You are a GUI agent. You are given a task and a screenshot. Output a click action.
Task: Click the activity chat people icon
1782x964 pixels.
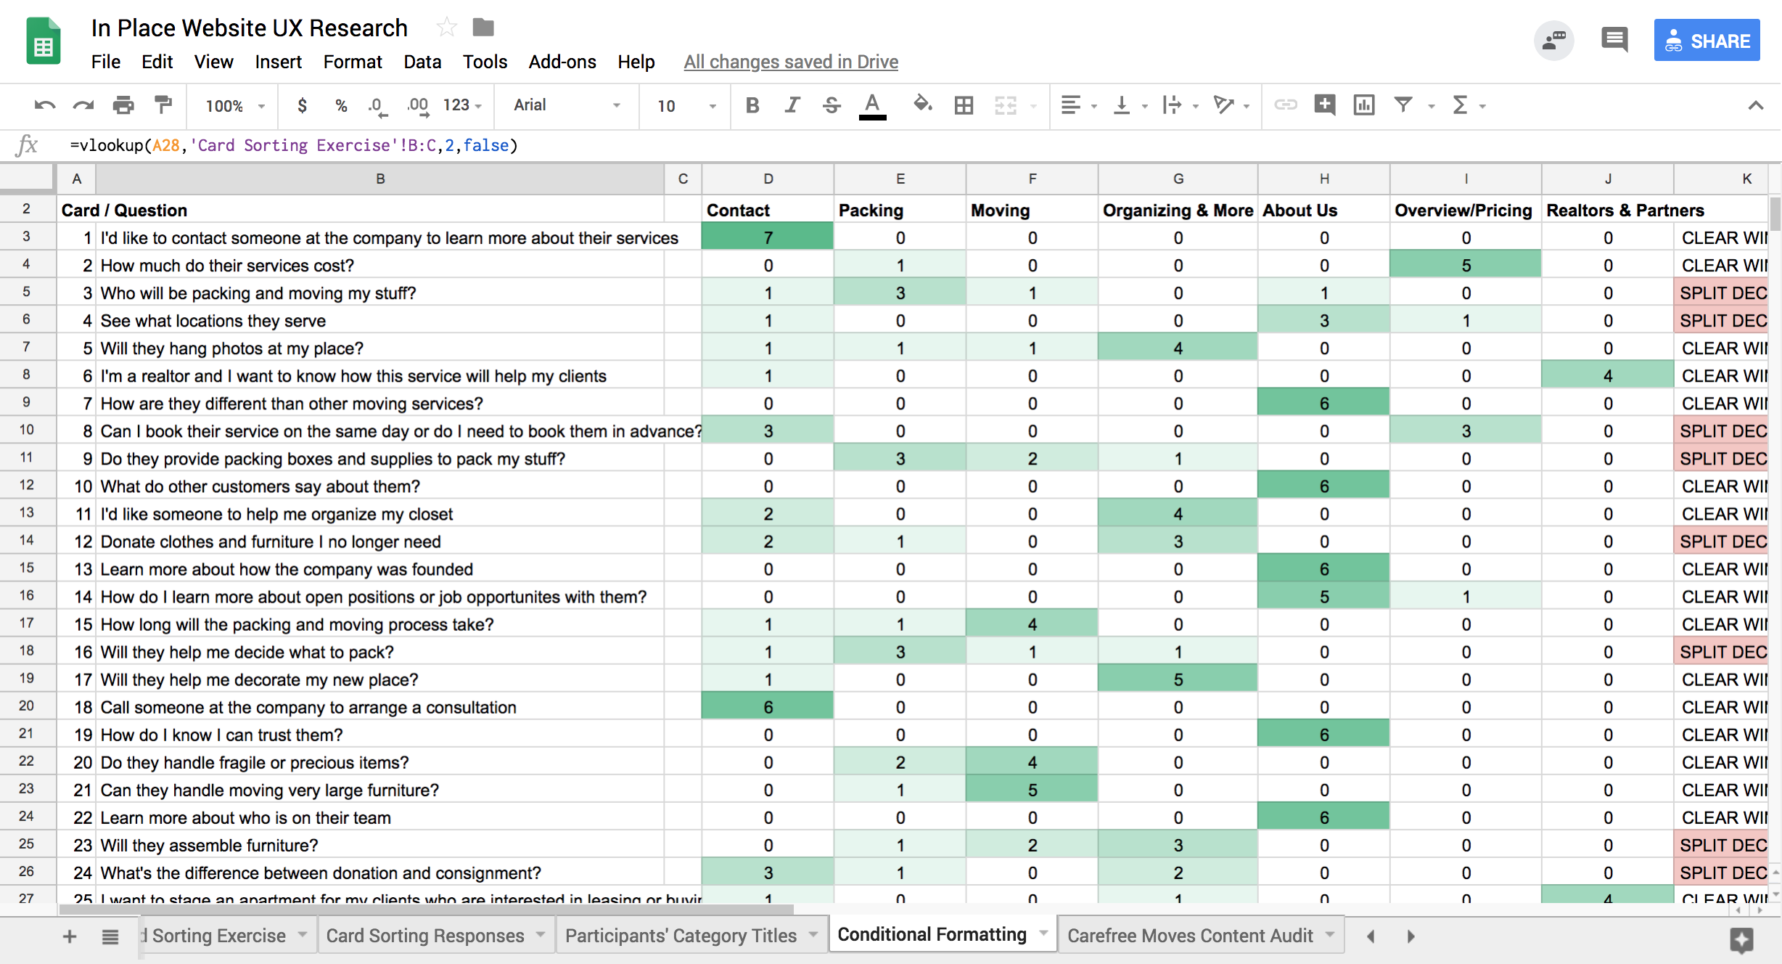click(x=1553, y=40)
